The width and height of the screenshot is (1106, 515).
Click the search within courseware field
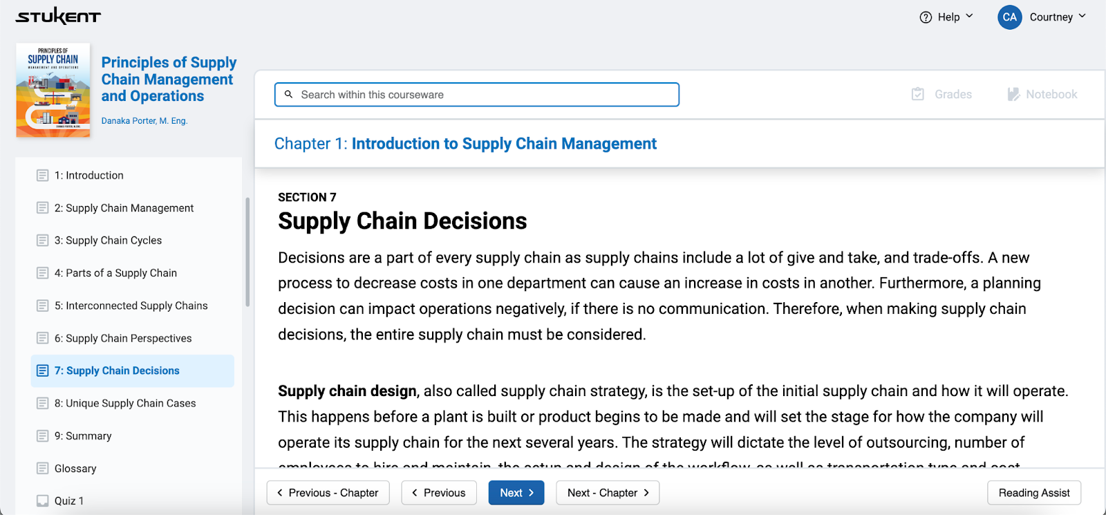(484, 95)
